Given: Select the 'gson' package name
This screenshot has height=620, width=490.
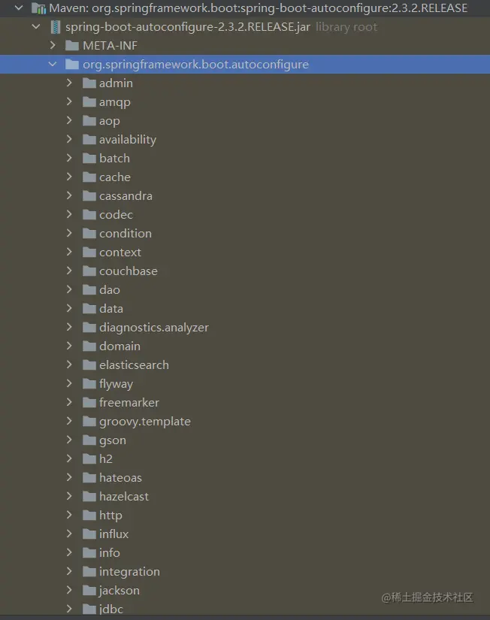Looking at the screenshot, I should point(113,440).
